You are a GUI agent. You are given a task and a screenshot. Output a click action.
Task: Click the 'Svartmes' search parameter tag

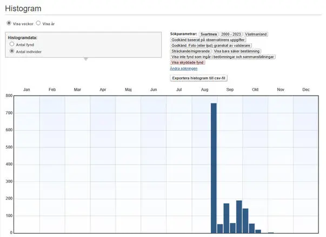point(208,34)
